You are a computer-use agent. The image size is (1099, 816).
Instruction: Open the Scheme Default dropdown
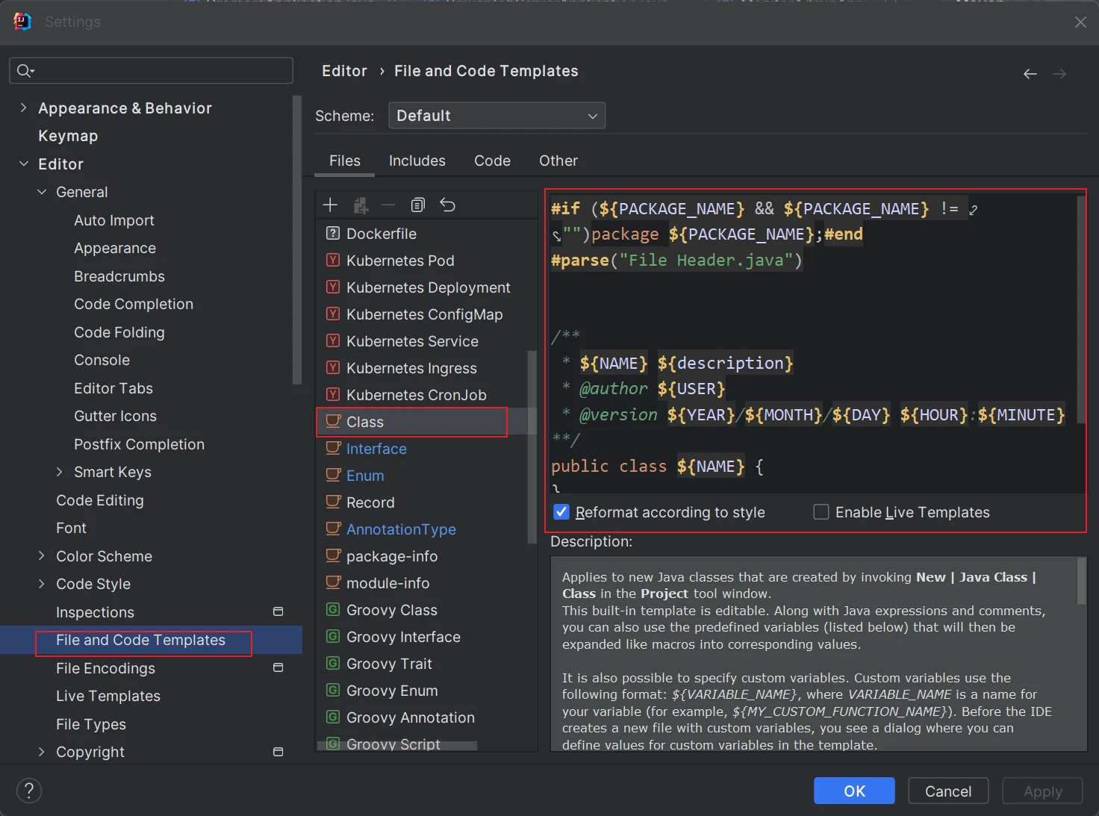coord(496,116)
